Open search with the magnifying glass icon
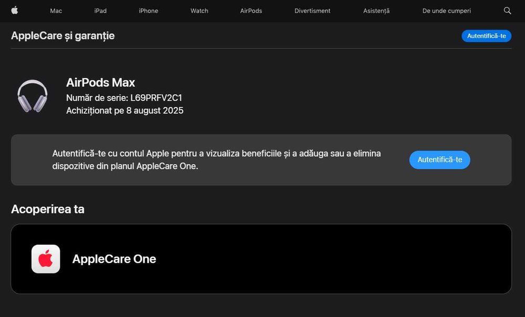525x317 pixels. click(507, 10)
